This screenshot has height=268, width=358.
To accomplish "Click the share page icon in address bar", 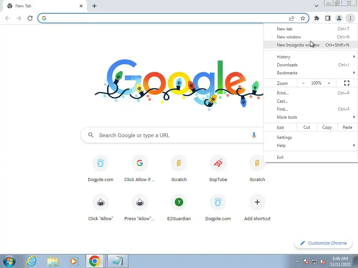I will [292, 18].
